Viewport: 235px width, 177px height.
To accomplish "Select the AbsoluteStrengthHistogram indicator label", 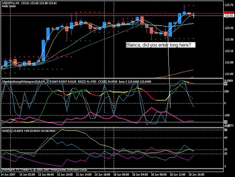I will point(39,82).
